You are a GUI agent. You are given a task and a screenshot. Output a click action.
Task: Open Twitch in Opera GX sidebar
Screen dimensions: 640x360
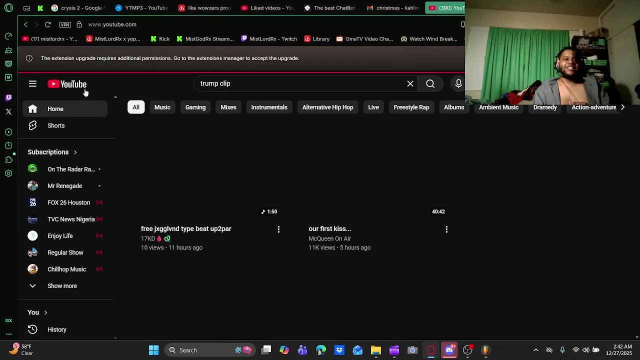8,97
